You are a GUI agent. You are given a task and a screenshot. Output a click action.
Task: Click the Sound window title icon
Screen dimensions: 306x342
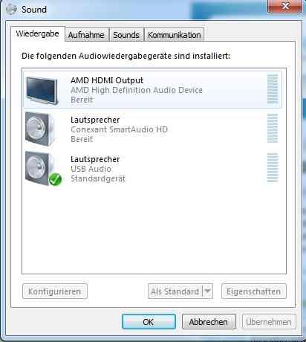[11, 10]
